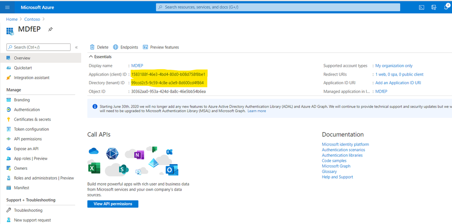Click the blue polyhedron Graph icon
This screenshot has height=224, width=452.
click(112, 153)
